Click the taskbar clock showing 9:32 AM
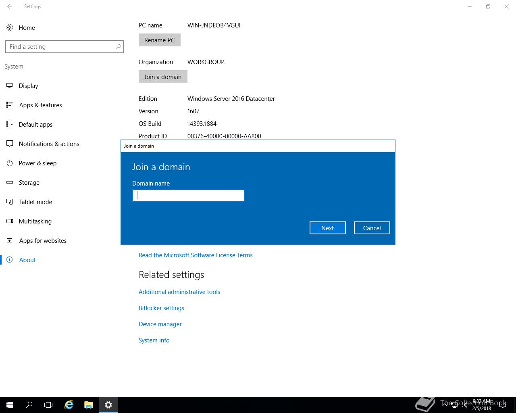The height and width of the screenshot is (413, 516). 481,405
